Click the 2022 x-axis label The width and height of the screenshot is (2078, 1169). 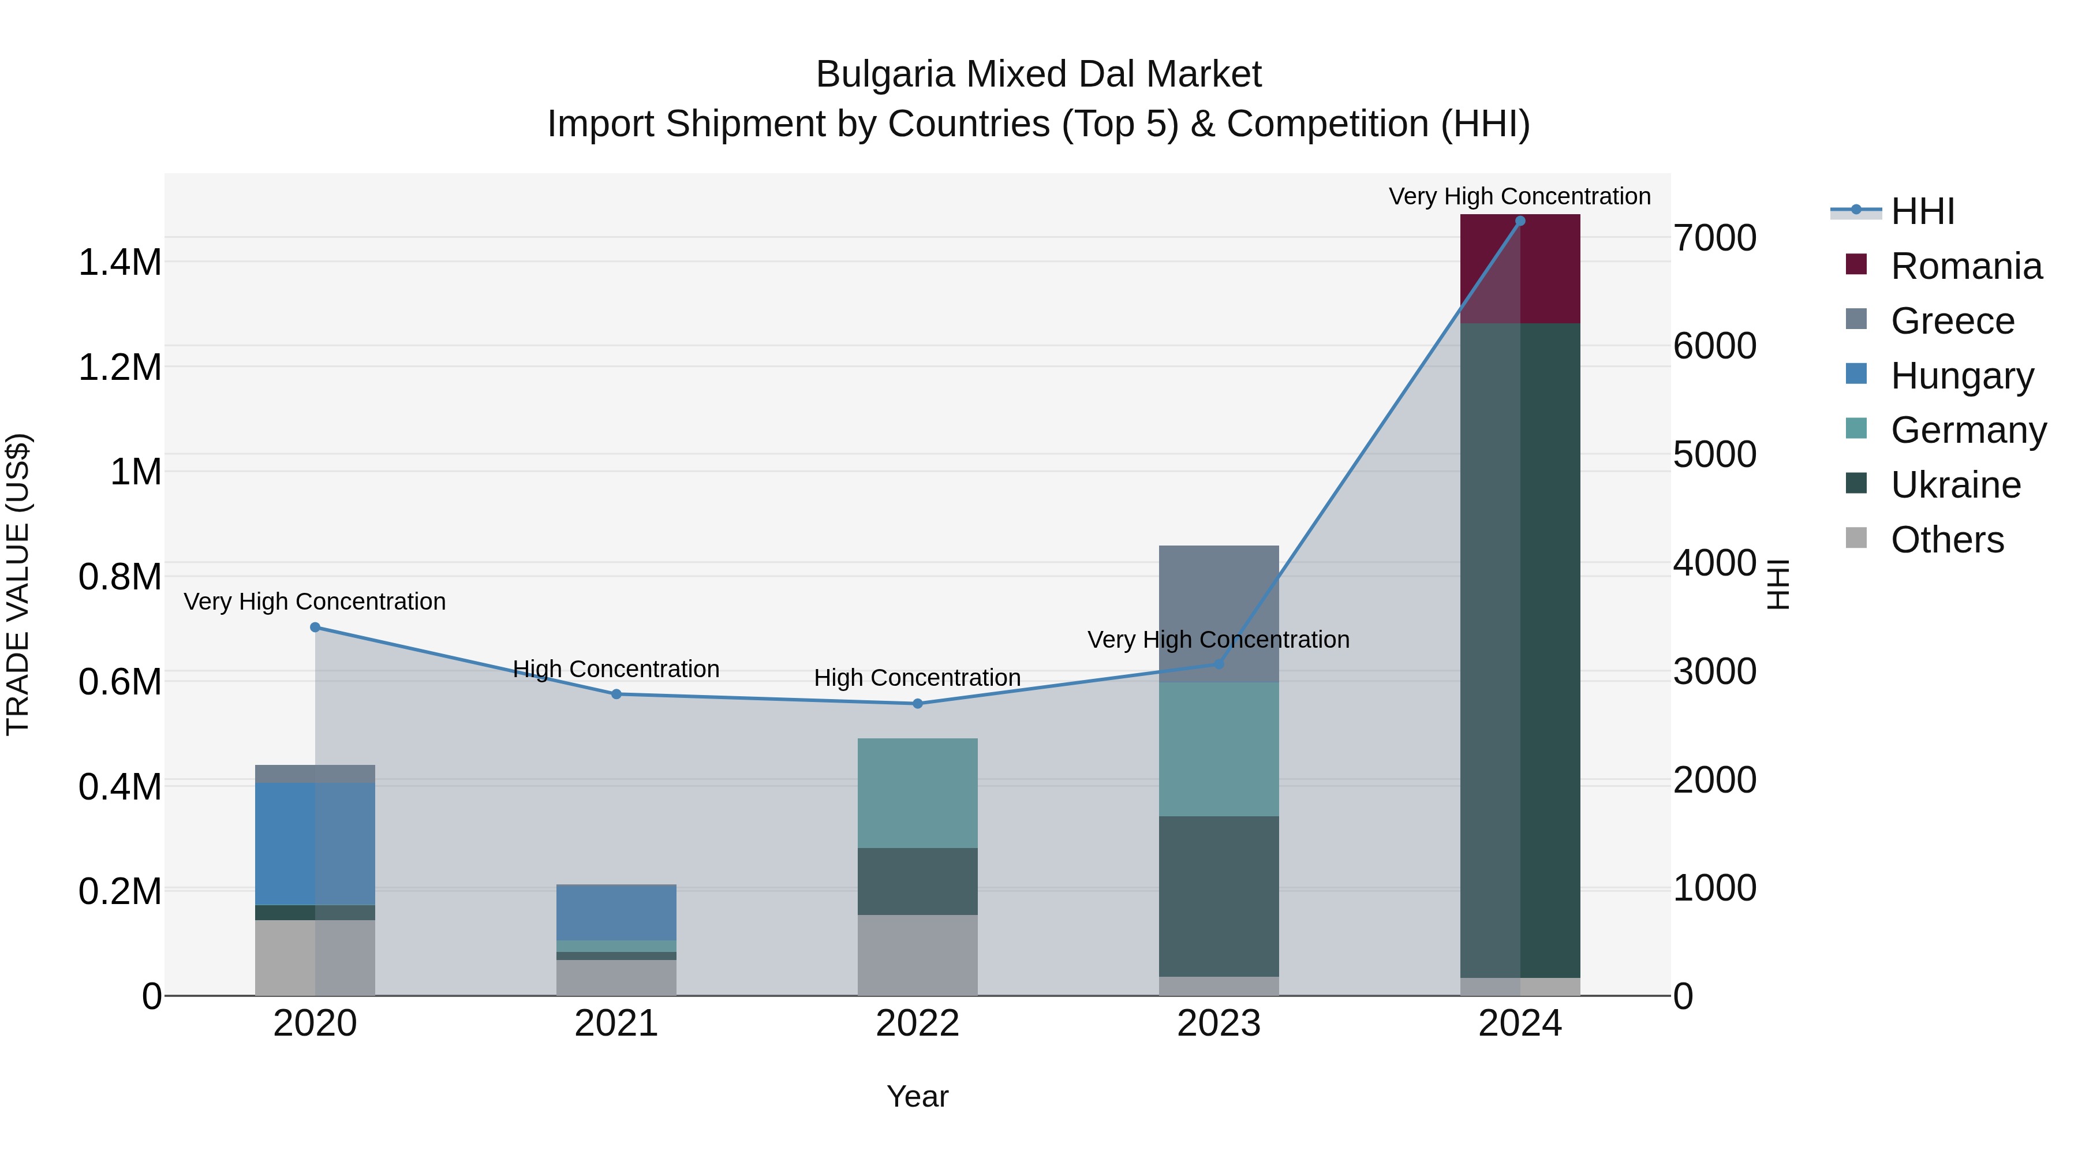point(917,1024)
